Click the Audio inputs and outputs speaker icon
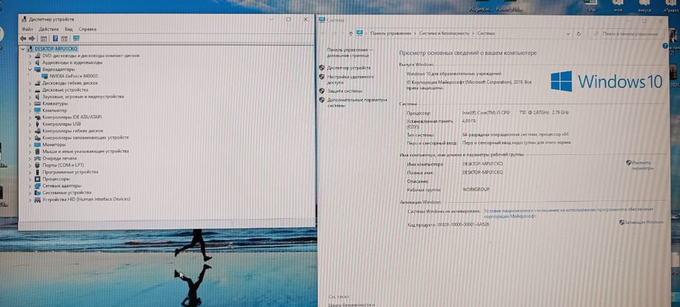680x307 pixels. 37,63
